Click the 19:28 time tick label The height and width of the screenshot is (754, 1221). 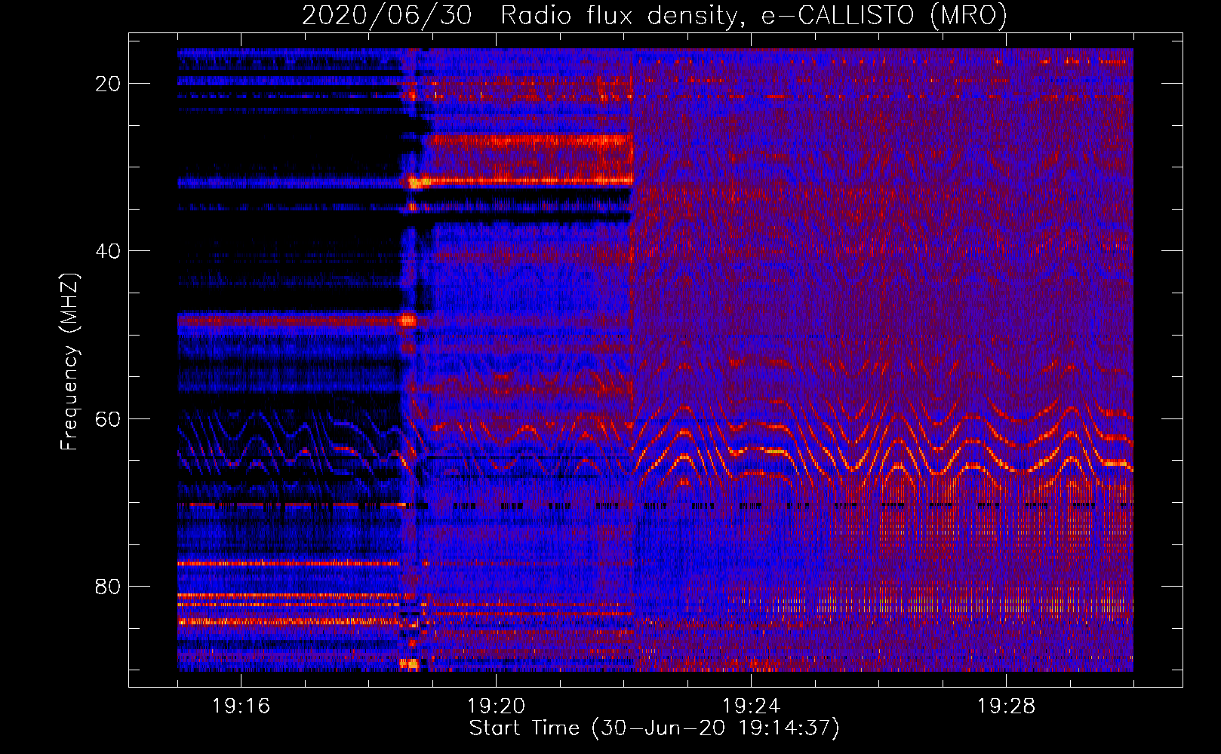(x=1006, y=706)
